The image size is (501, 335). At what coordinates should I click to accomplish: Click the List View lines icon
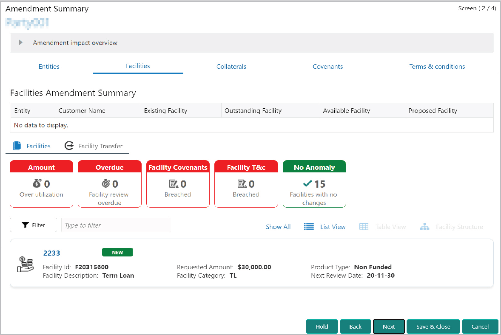coord(309,227)
